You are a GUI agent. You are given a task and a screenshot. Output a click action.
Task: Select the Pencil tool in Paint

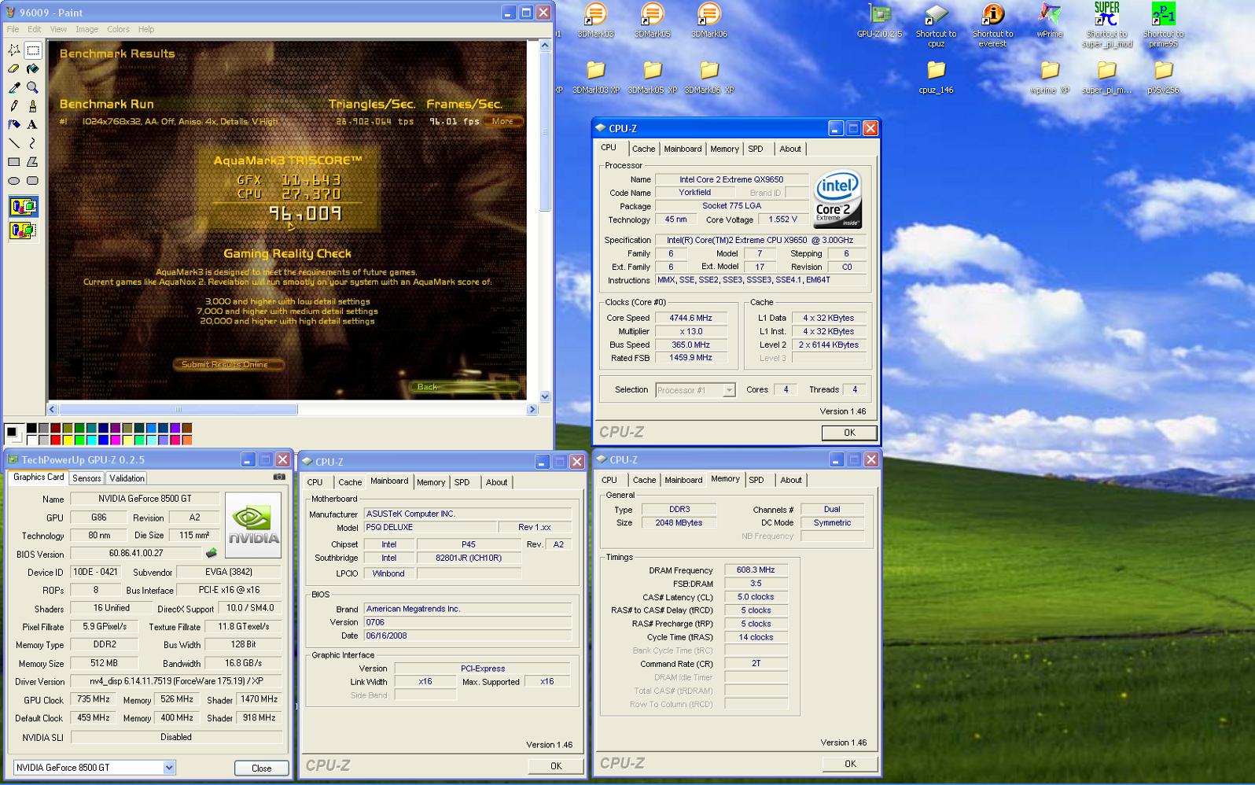point(14,106)
